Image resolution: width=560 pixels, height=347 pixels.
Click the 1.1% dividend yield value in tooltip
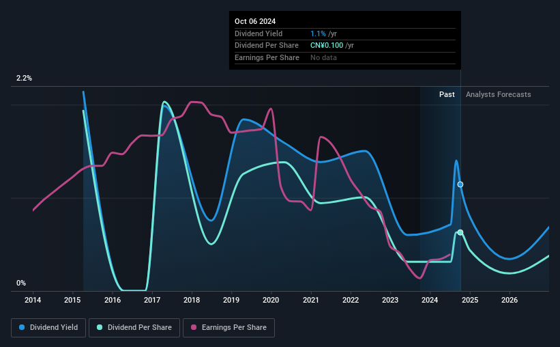[318, 33]
